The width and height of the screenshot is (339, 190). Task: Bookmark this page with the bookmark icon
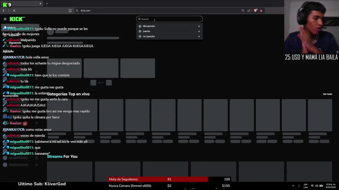(x=70, y=11)
